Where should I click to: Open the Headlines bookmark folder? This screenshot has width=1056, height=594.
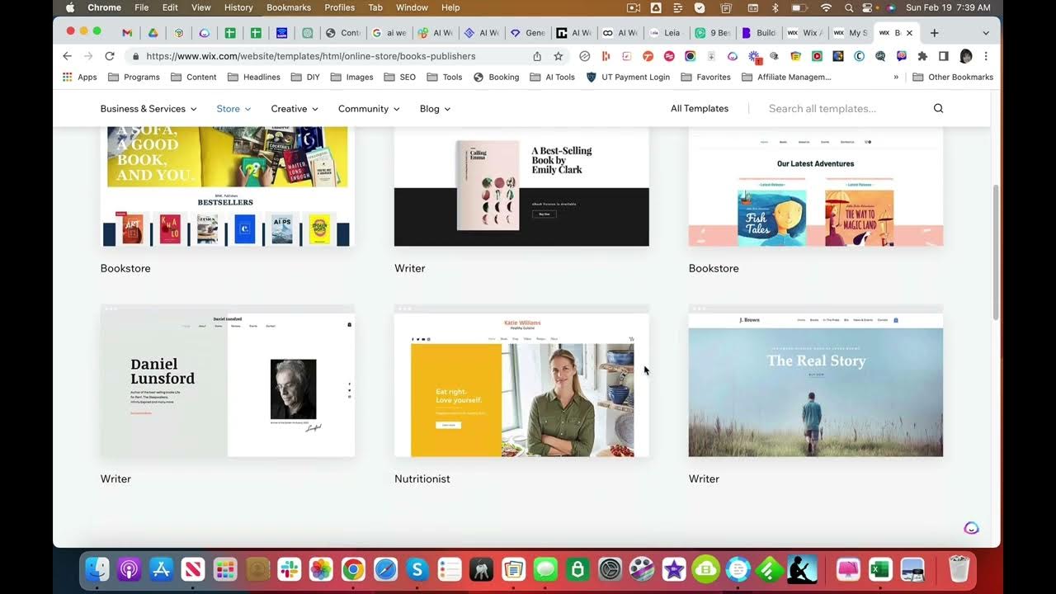pyautogui.click(x=253, y=77)
